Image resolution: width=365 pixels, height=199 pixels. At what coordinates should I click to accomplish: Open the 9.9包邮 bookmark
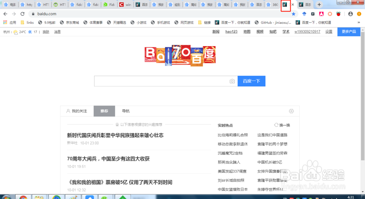coord(47,23)
